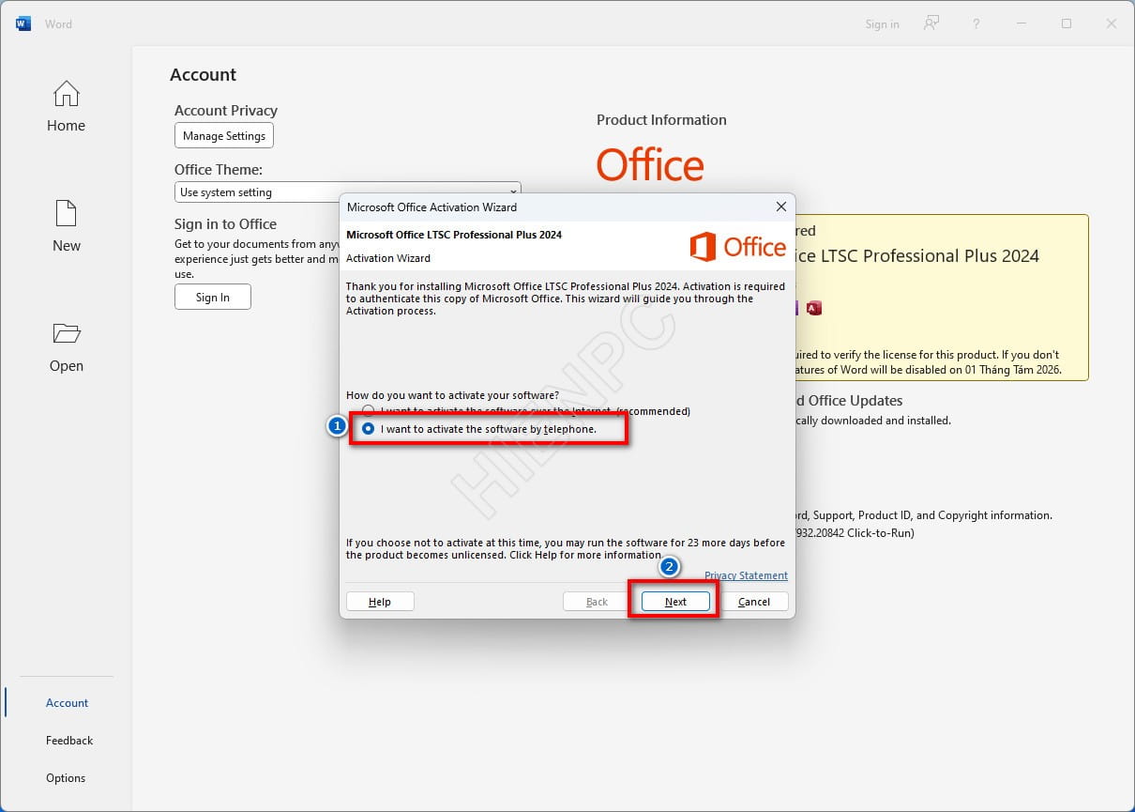Open the Open files page

tap(66, 347)
